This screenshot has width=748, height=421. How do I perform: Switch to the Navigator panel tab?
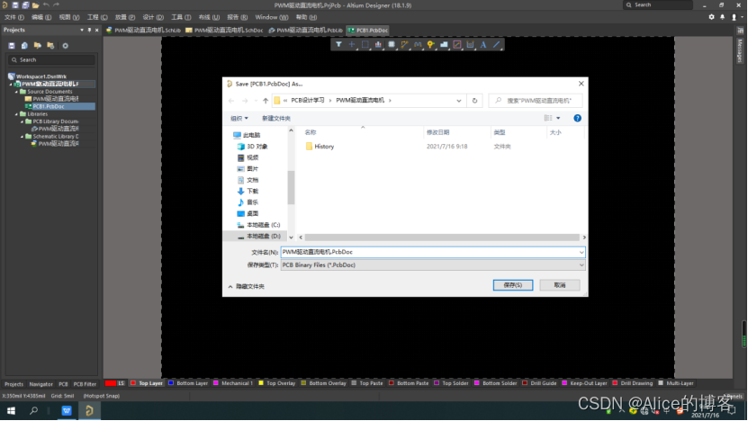(x=41, y=384)
